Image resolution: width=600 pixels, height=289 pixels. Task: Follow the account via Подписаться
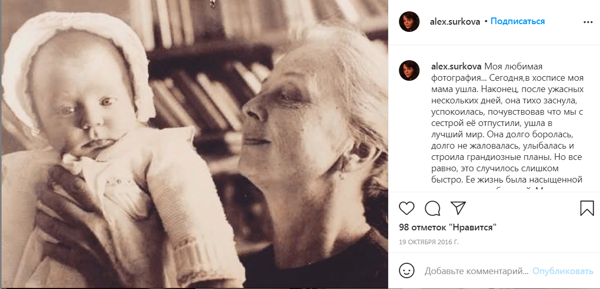click(518, 22)
